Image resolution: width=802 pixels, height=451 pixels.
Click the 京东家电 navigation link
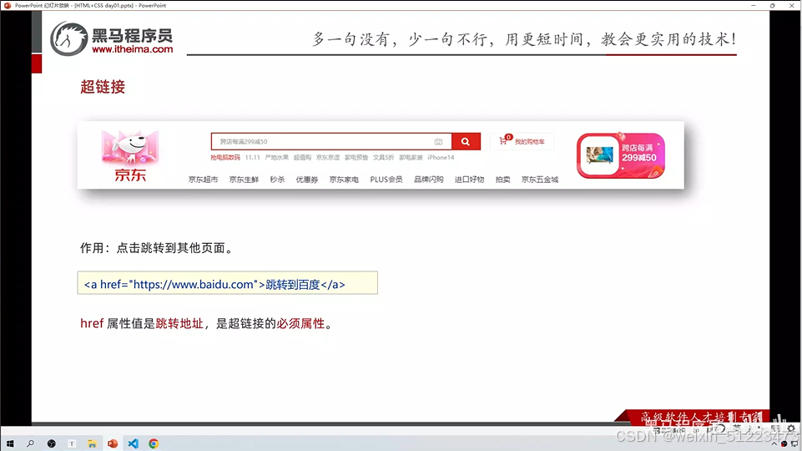[x=344, y=180]
